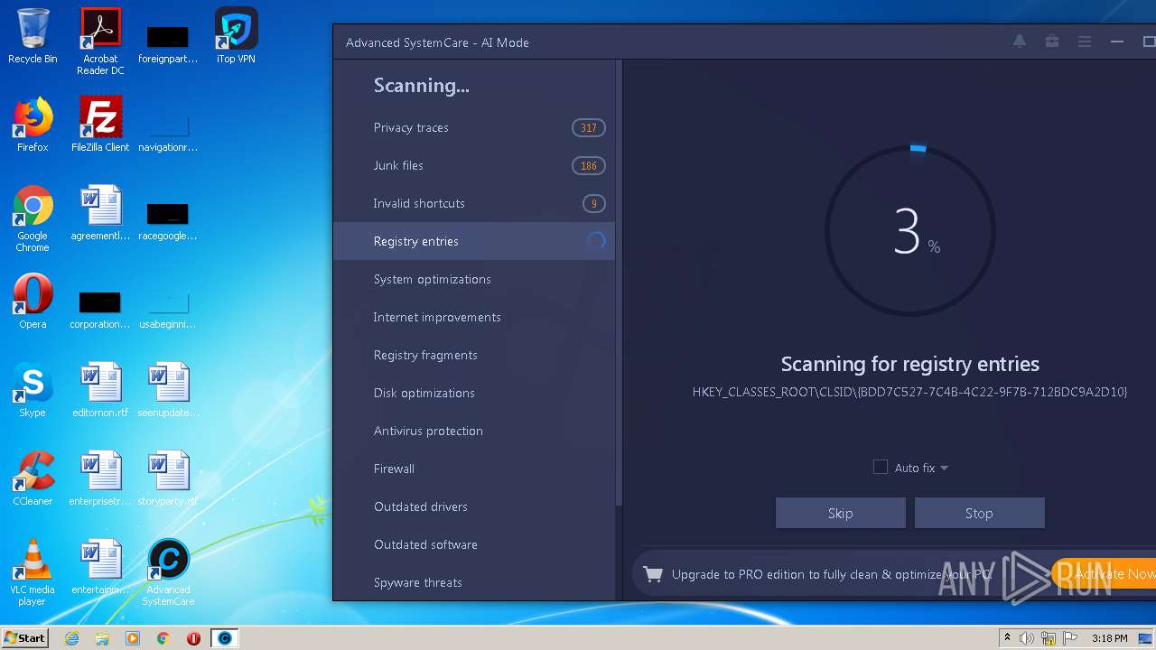The width and height of the screenshot is (1156, 650).
Task: Open the hamburger options menu
Action: (x=1085, y=42)
